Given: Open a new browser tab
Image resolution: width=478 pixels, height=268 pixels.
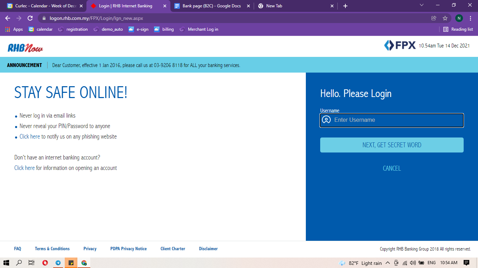Looking at the screenshot, I should coord(345,6).
